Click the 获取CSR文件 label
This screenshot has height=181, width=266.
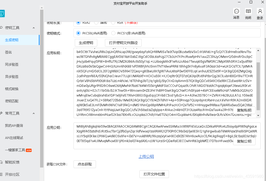pos(57,164)
